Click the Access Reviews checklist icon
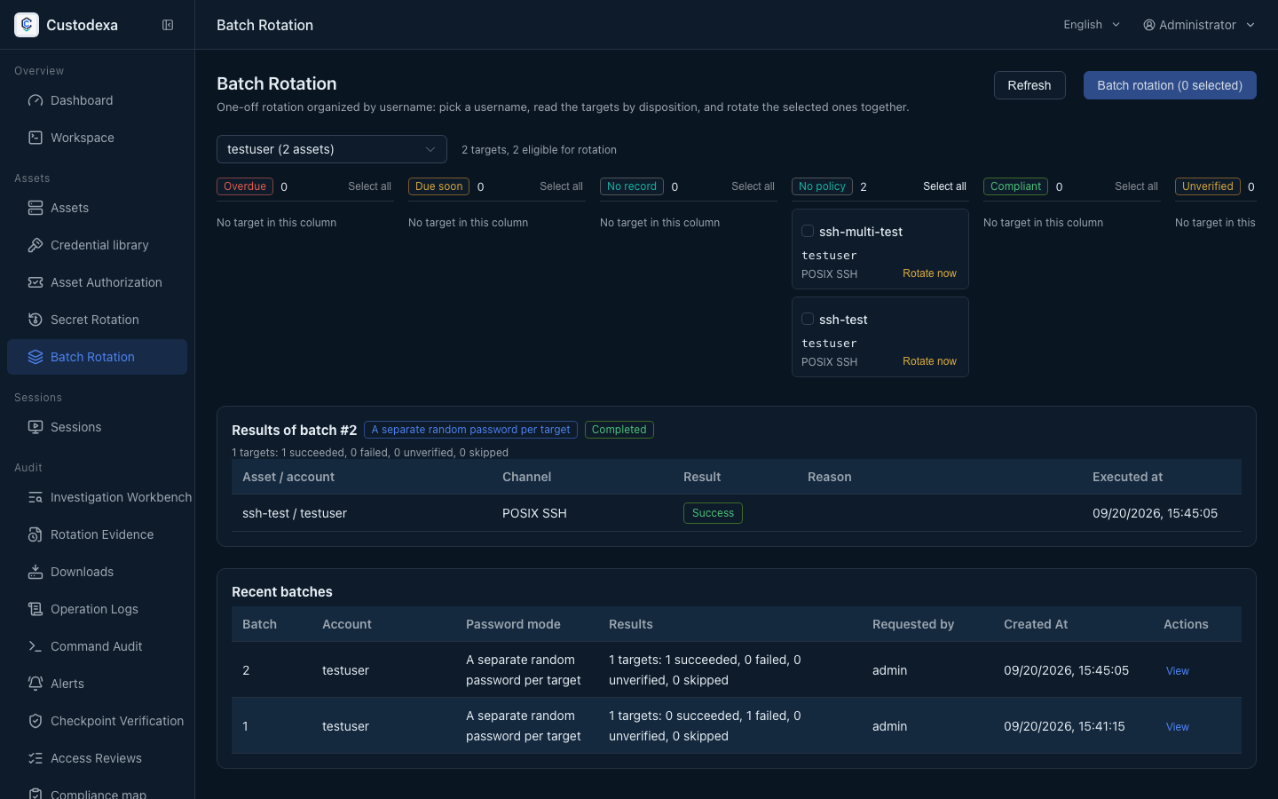1278x799 pixels. point(35,758)
